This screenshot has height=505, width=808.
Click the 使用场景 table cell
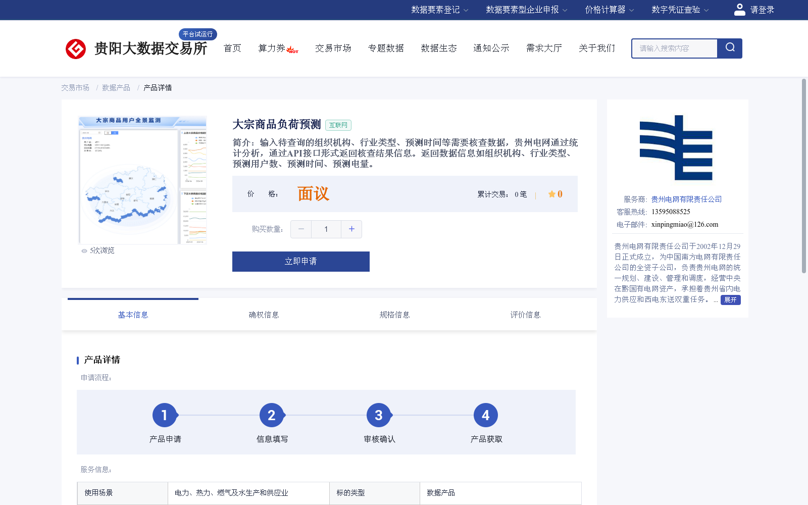click(x=123, y=493)
